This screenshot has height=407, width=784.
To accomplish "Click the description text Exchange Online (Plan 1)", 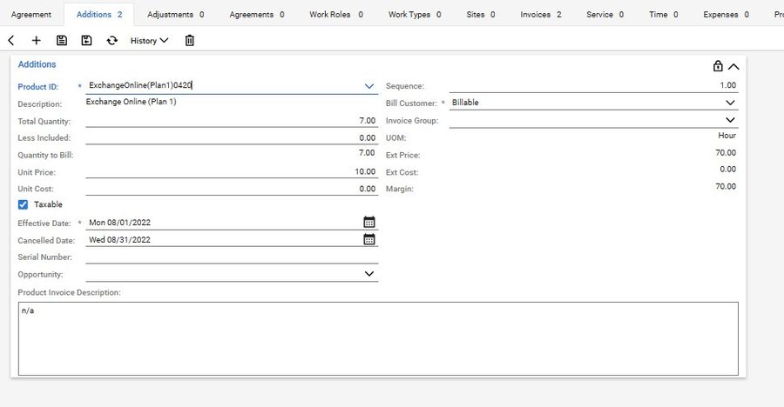I will (131, 102).
